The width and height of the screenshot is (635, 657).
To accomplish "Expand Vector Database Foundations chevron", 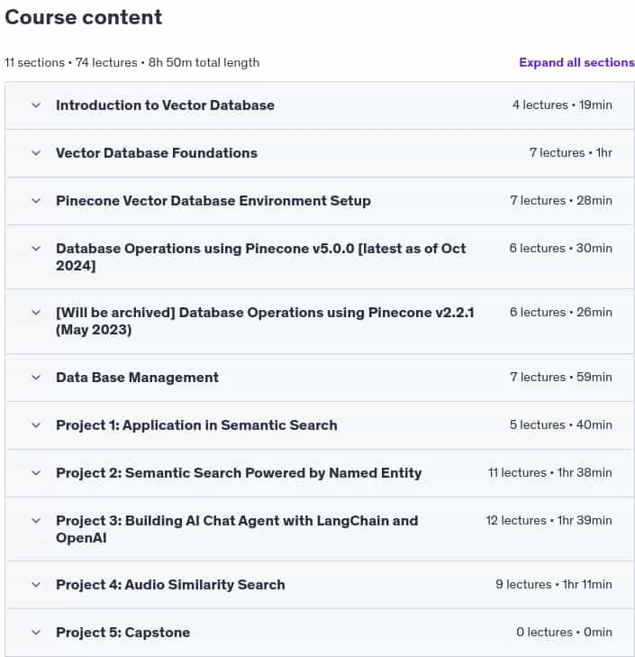I will tap(36, 153).
